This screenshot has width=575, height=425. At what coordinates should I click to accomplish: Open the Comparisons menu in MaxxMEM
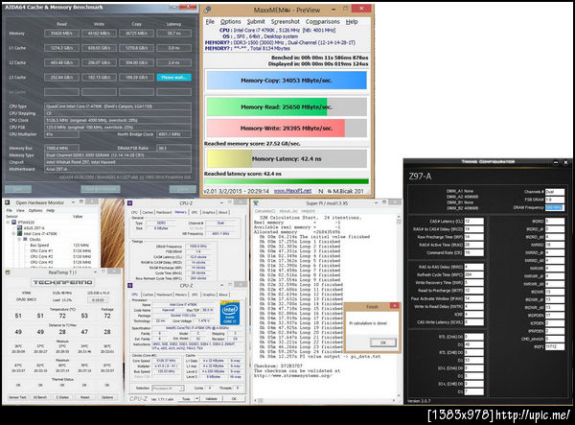pos(321,20)
